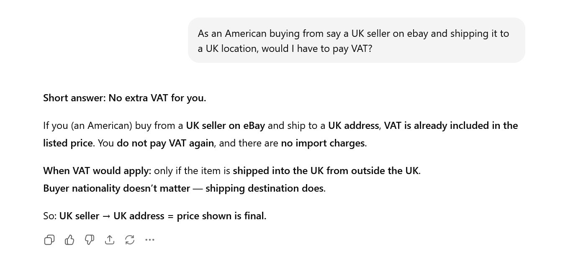Click the bold 'no import charges' phrase
The width and height of the screenshot is (568, 254).
tap(323, 143)
